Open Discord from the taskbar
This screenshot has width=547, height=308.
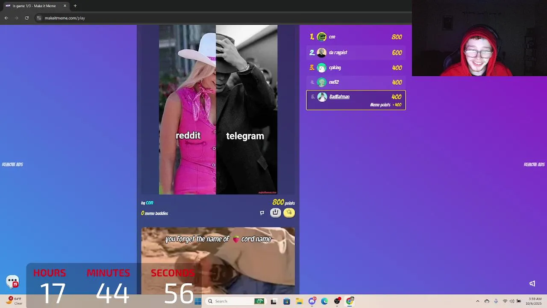(x=312, y=301)
